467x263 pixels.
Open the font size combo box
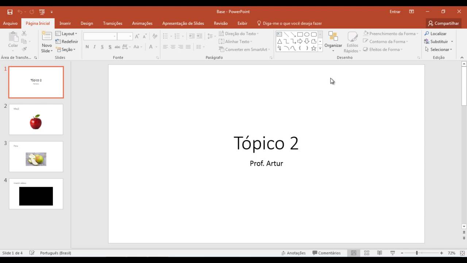(x=124, y=36)
